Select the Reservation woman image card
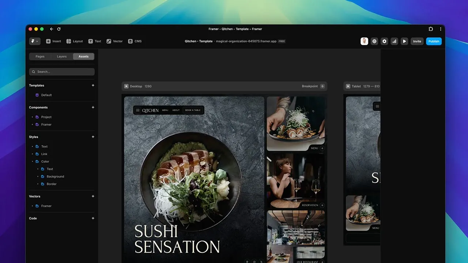 point(296,181)
